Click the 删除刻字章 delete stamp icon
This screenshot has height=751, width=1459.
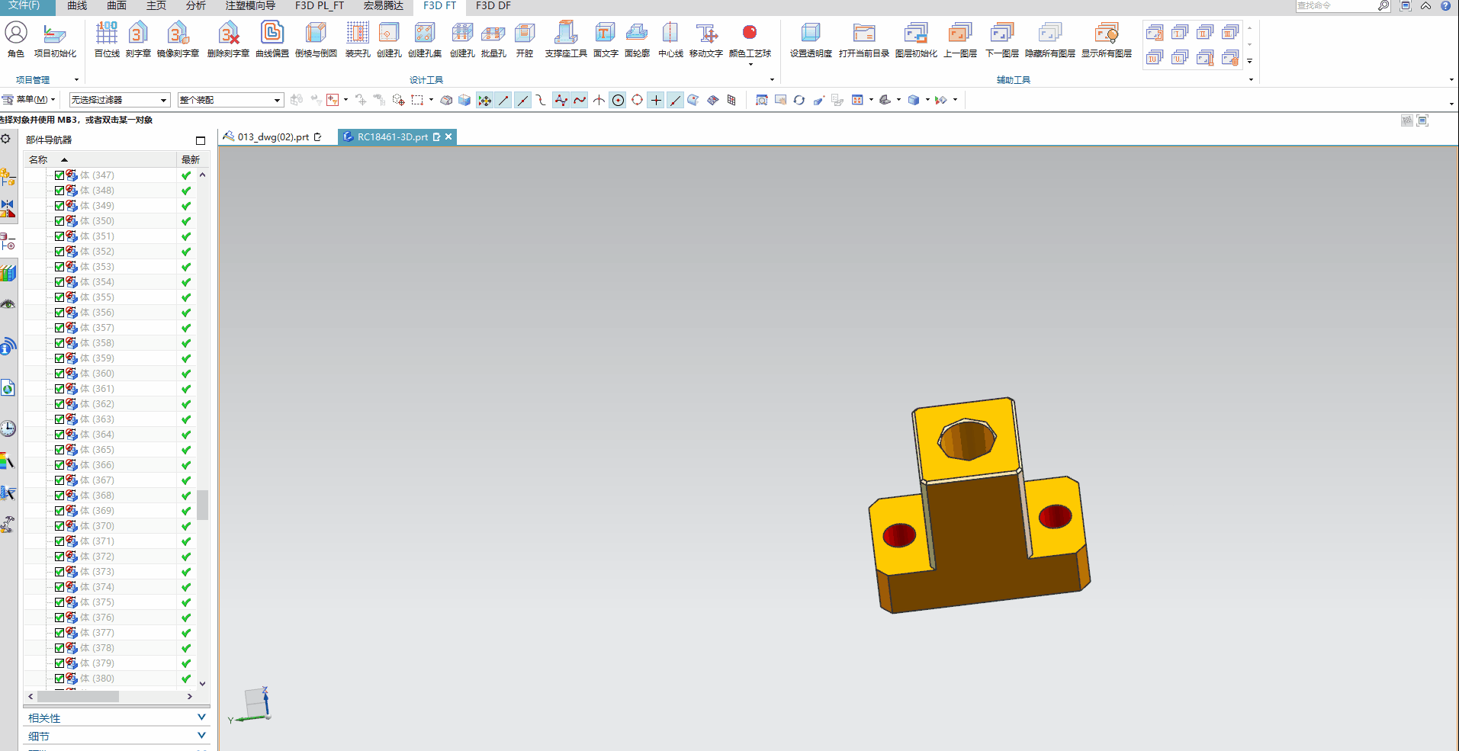(228, 39)
